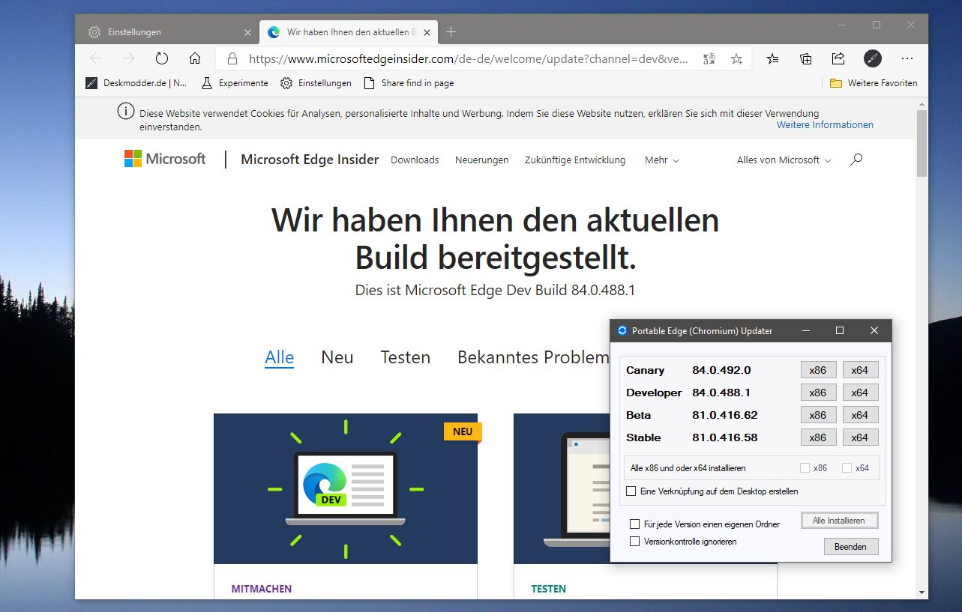Click the cookie notice info icon
This screenshot has width=962, height=612.
[125, 112]
